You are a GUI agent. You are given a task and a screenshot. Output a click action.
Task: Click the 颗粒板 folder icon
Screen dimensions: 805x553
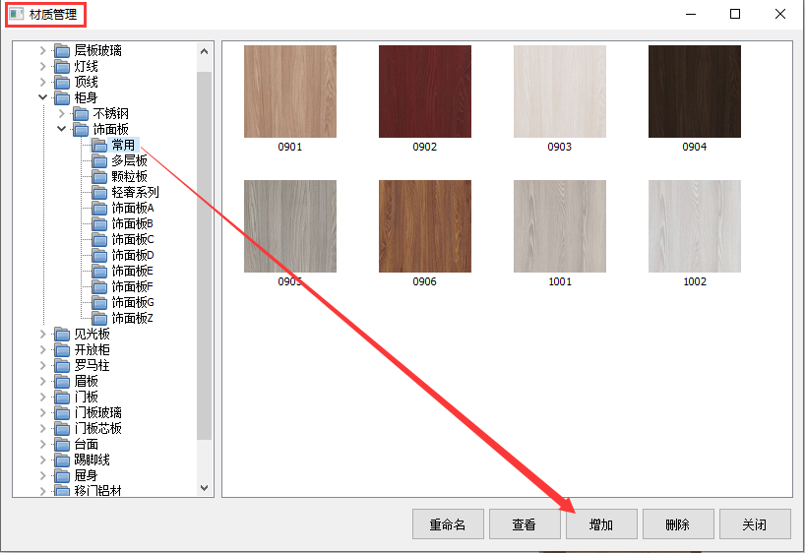click(x=99, y=177)
